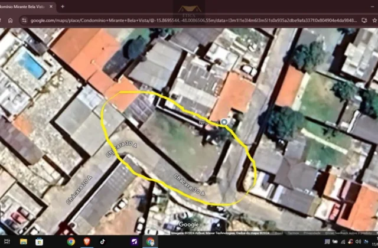Image resolution: width=378 pixels, height=248 pixels.
Task: Click the lower-left 'Chácara 30 A' street label
Action: pos(79,190)
